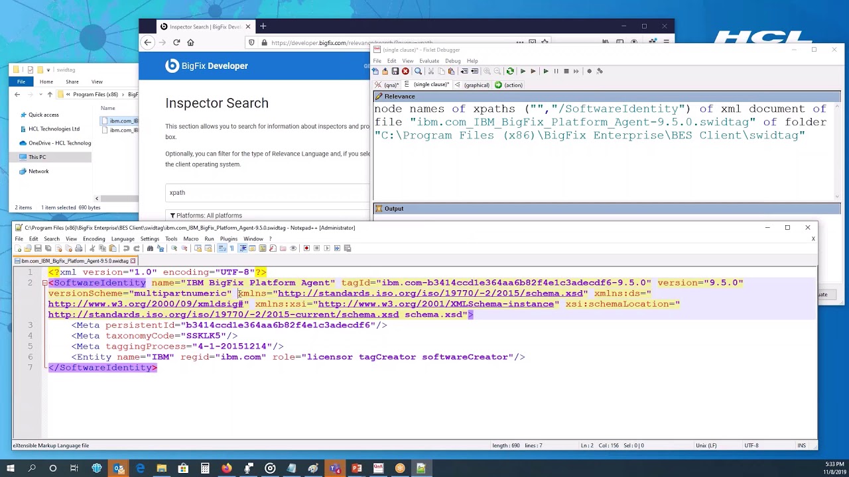Switch to the (graphical) tab in Fixlet Debugger
This screenshot has width=849, height=477.
tap(472, 85)
